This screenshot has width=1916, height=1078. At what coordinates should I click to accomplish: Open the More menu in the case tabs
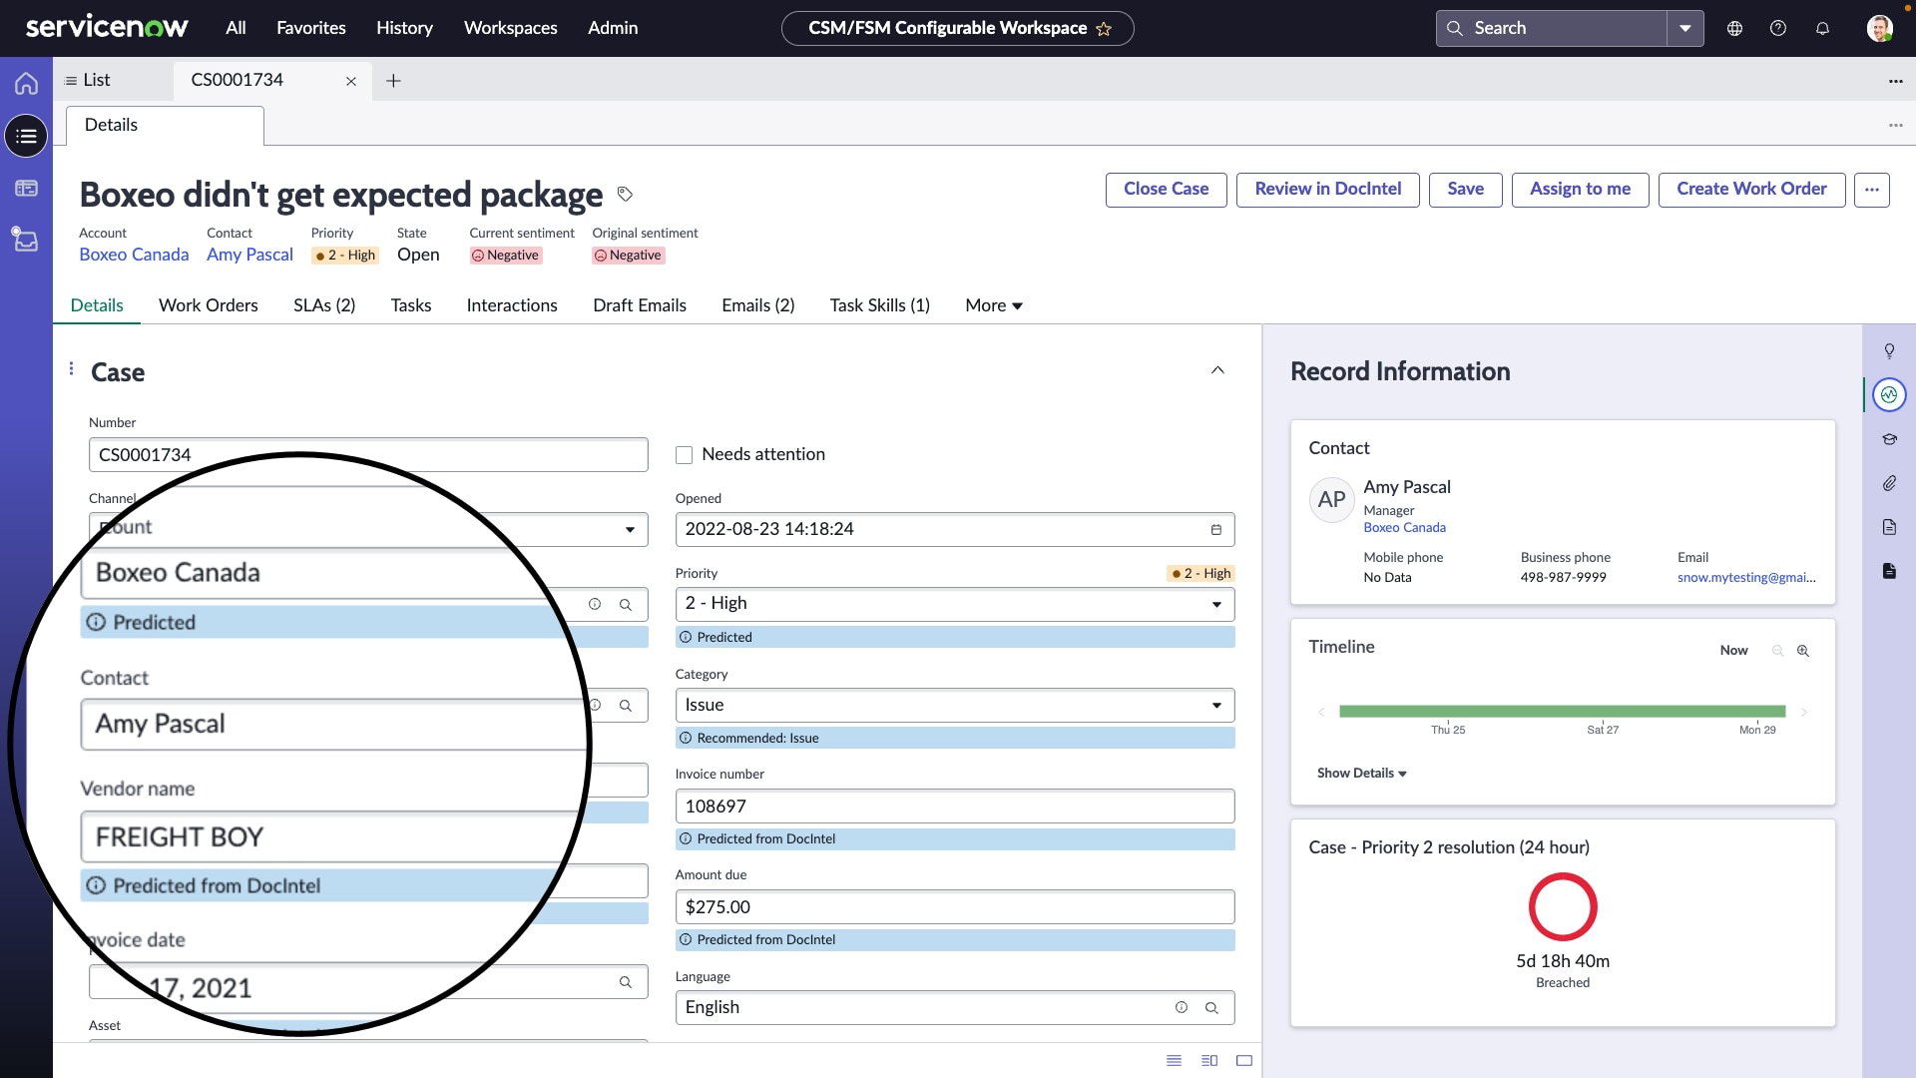(x=993, y=305)
